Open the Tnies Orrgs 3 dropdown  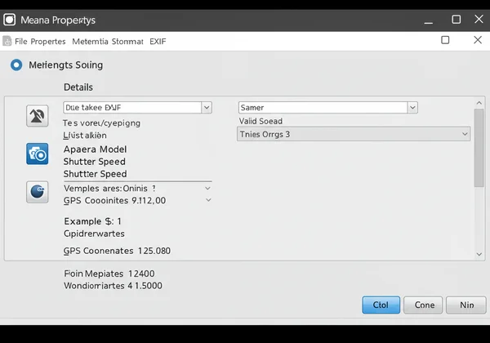coord(465,134)
